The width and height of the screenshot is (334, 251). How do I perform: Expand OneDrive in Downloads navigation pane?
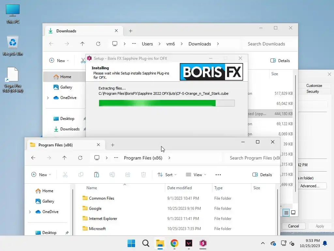tap(48, 98)
